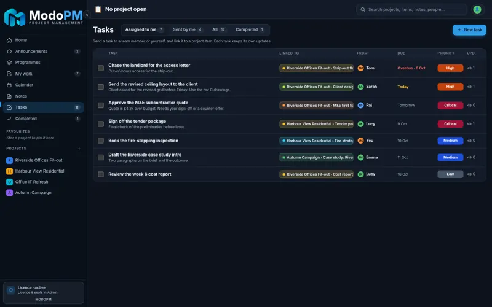The image size is (492, 307).
Task: Click the Completed checkmark icon
Action: click(x=9, y=119)
